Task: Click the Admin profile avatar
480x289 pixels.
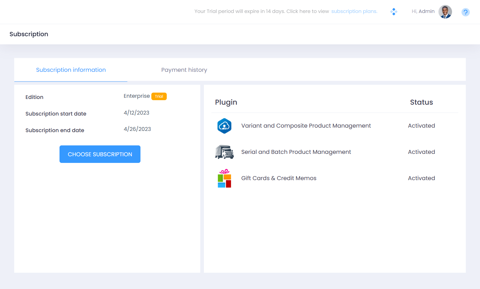Action: click(445, 12)
